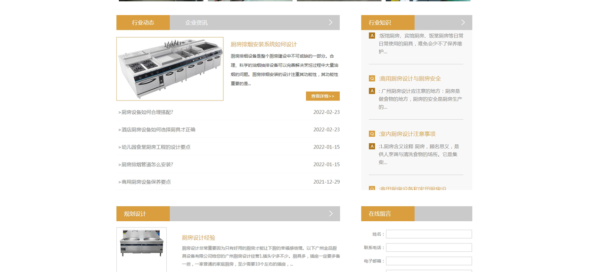Screen dimensions: 589x272
Task: Switch to the 企业资讯 tab
Action: tap(196, 23)
